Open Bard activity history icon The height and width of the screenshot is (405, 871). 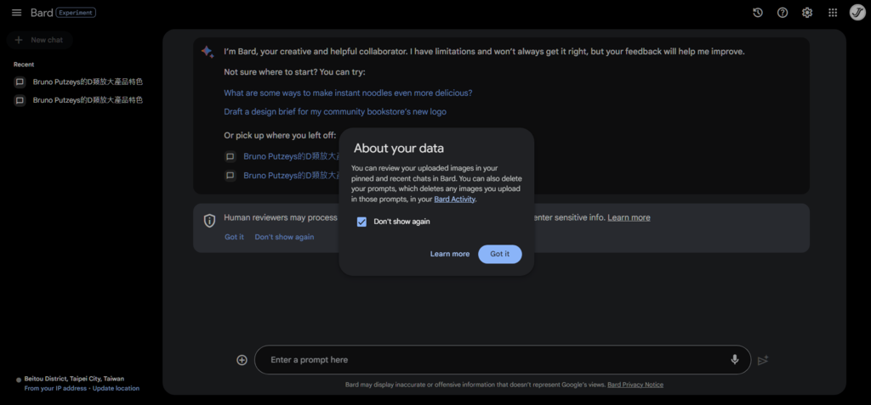[758, 13]
